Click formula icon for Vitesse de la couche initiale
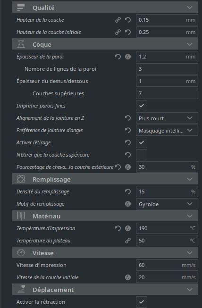This screenshot has height=308, width=202. pos(128,277)
